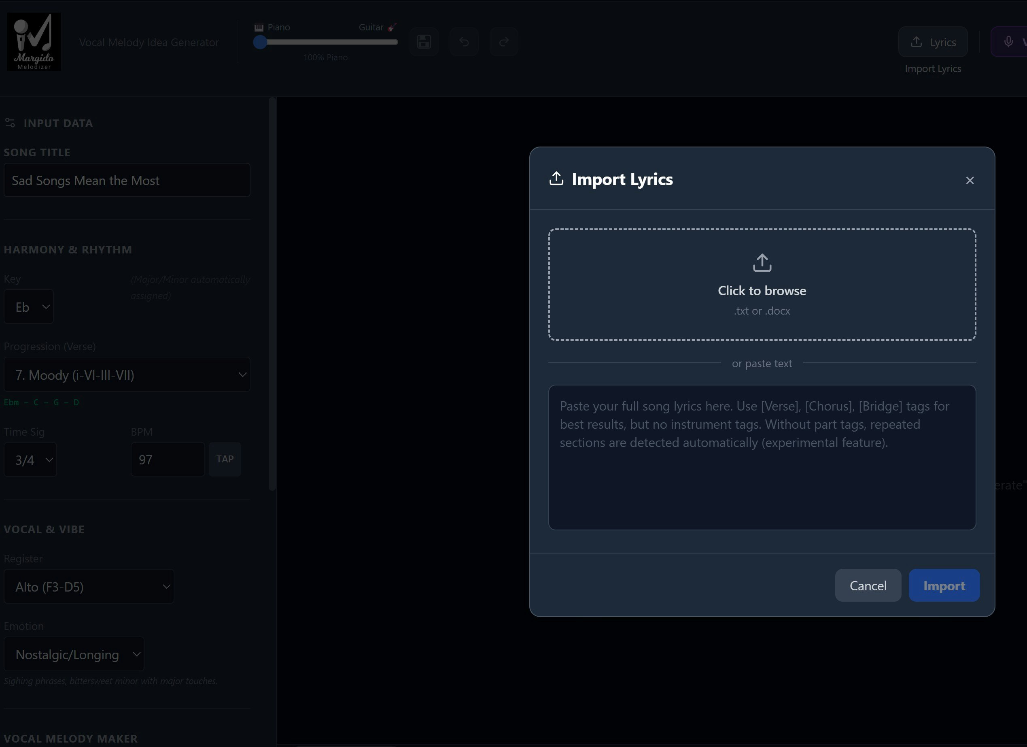The image size is (1027, 747).
Task: Click the paste lyrics text area
Action: click(762, 457)
